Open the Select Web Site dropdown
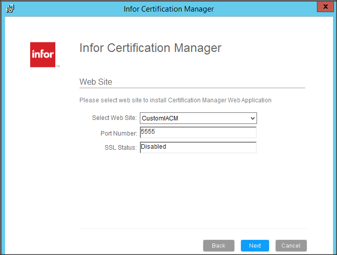The height and width of the screenshot is (255, 337). coord(198,118)
